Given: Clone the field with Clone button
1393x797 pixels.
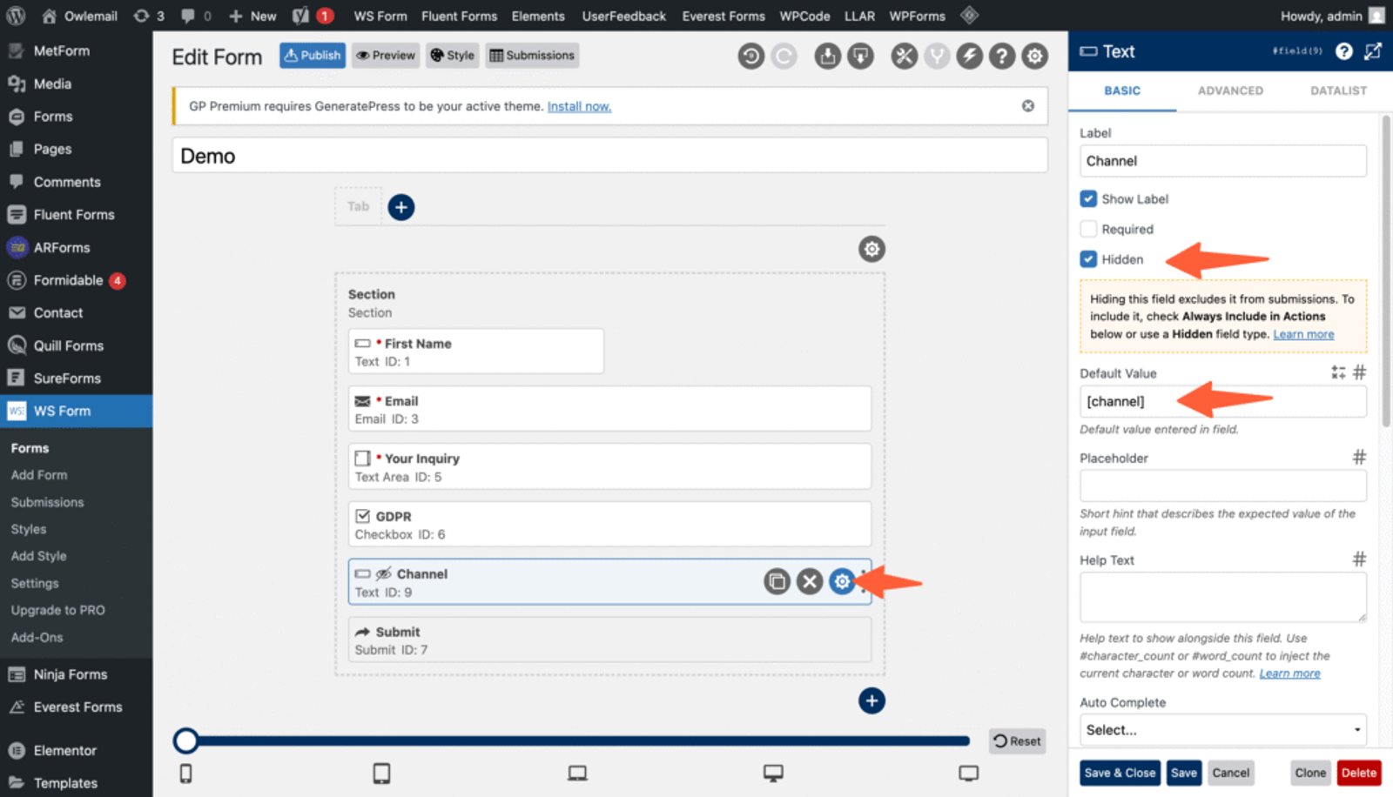Looking at the screenshot, I should tap(1309, 773).
